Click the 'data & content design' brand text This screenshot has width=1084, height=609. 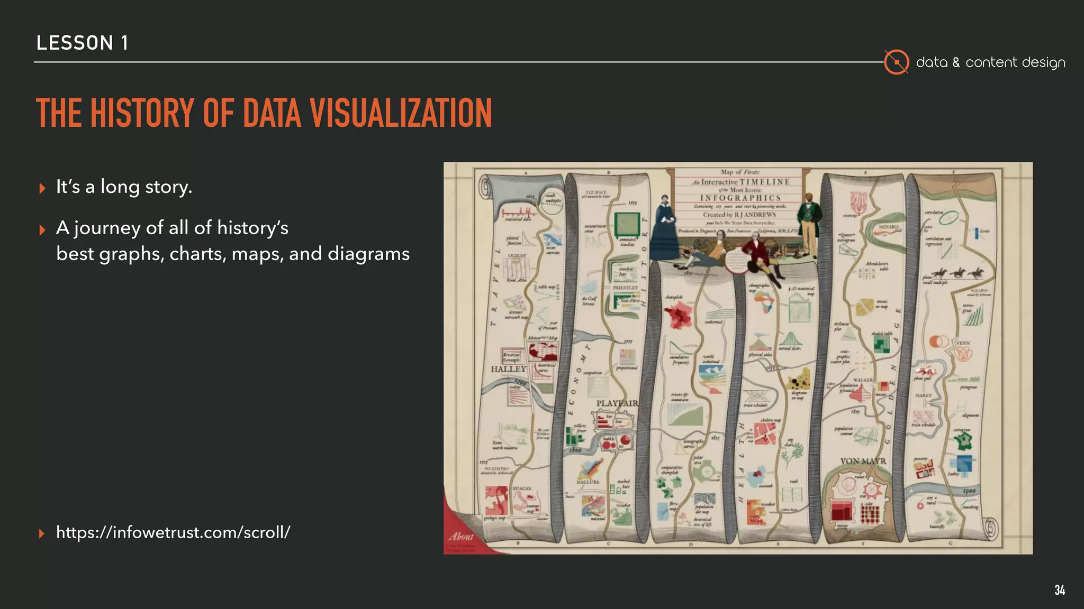click(x=990, y=62)
